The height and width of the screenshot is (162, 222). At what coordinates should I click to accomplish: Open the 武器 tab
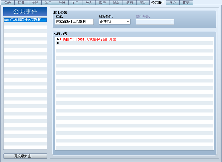62,3
